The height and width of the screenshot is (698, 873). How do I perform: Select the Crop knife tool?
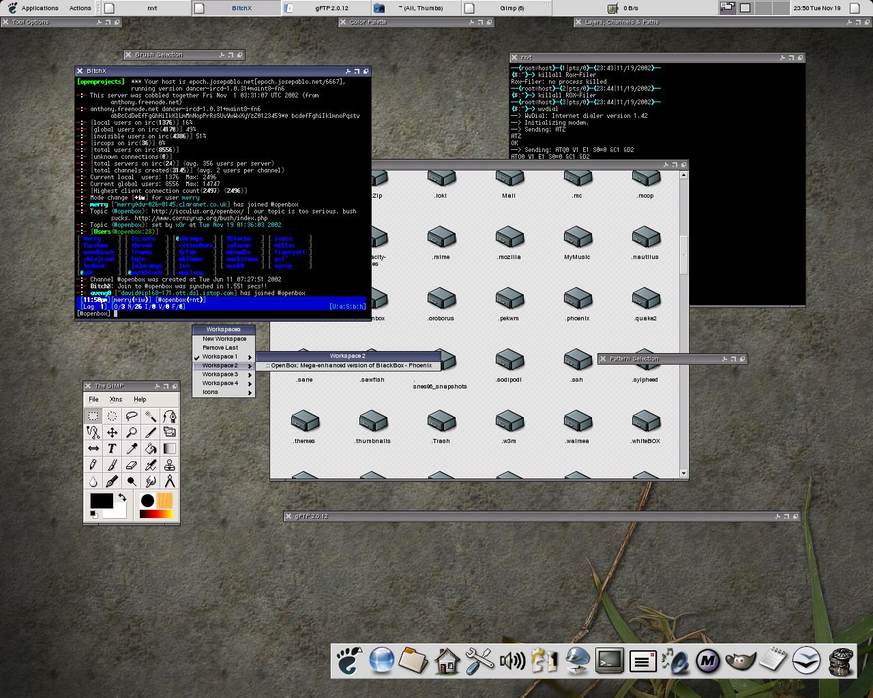pyautogui.click(x=151, y=432)
